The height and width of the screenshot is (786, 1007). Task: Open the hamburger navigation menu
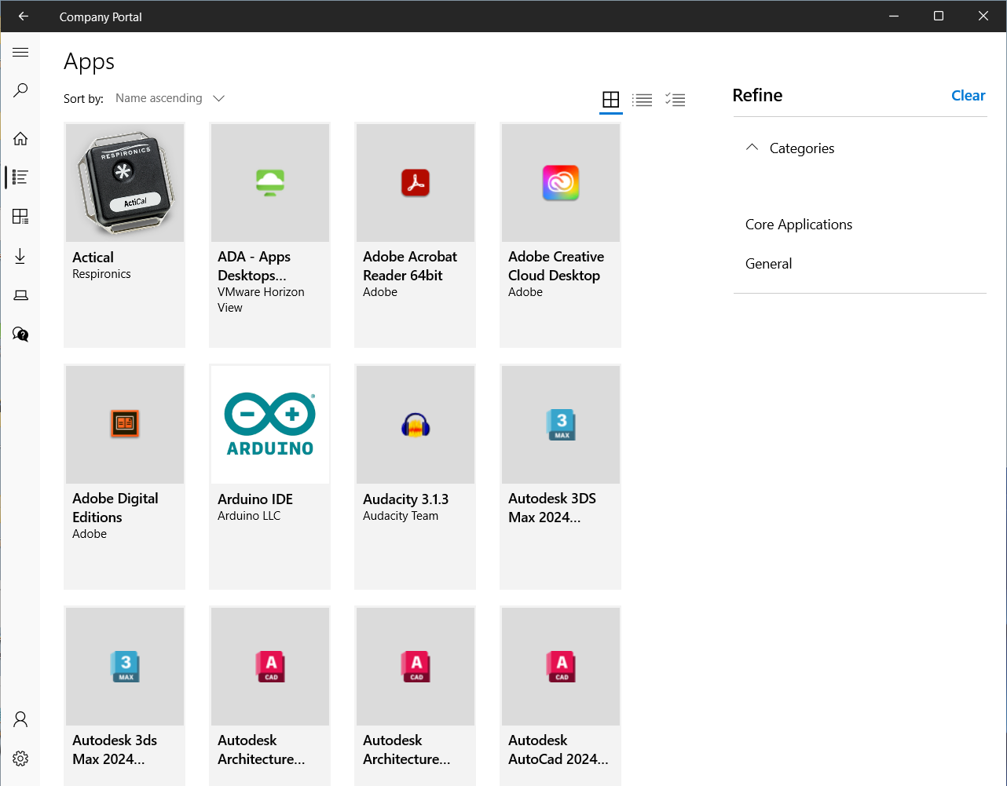click(x=20, y=53)
